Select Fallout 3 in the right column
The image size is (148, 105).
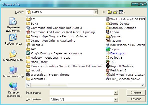[x=114, y=58]
